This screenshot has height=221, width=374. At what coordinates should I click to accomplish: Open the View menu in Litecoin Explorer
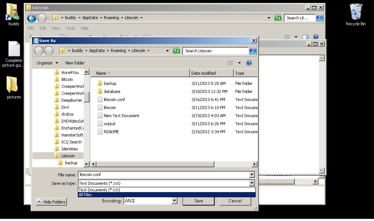click(56, 28)
